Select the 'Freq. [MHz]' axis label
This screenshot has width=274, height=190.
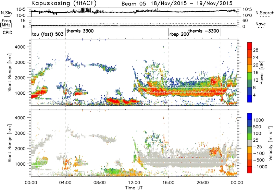6,23
